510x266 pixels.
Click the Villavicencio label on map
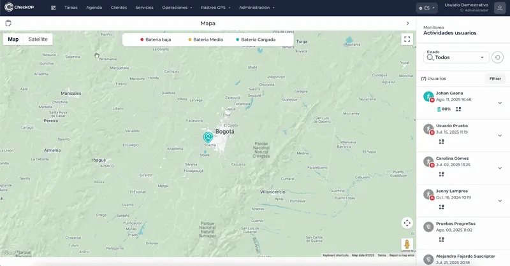[x=273, y=192]
